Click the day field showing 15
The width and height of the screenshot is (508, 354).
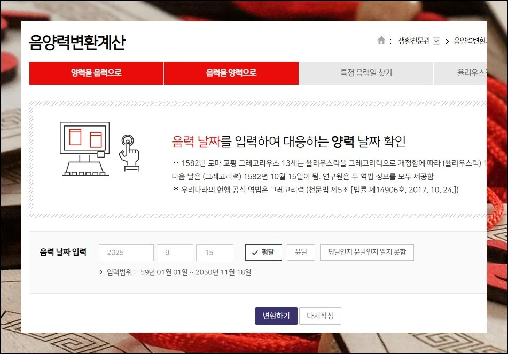click(215, 253)
